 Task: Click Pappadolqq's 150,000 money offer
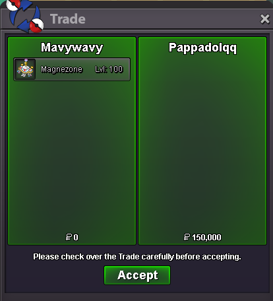[x=206, y=238]
